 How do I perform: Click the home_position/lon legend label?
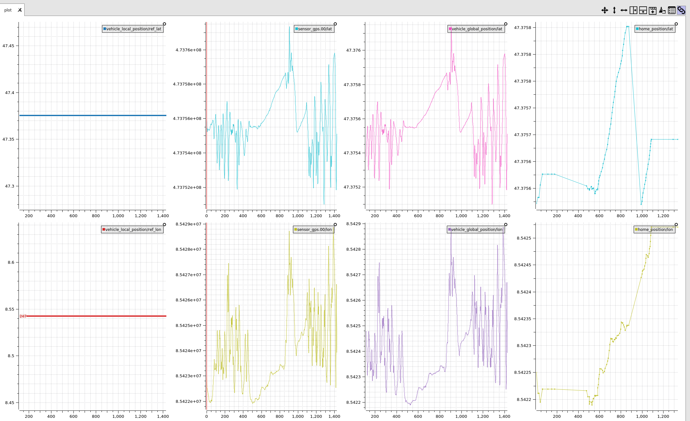coord(655,229)
